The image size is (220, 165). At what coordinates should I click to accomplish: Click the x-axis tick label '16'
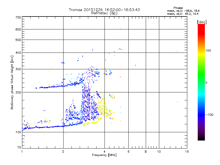(187, 152)
